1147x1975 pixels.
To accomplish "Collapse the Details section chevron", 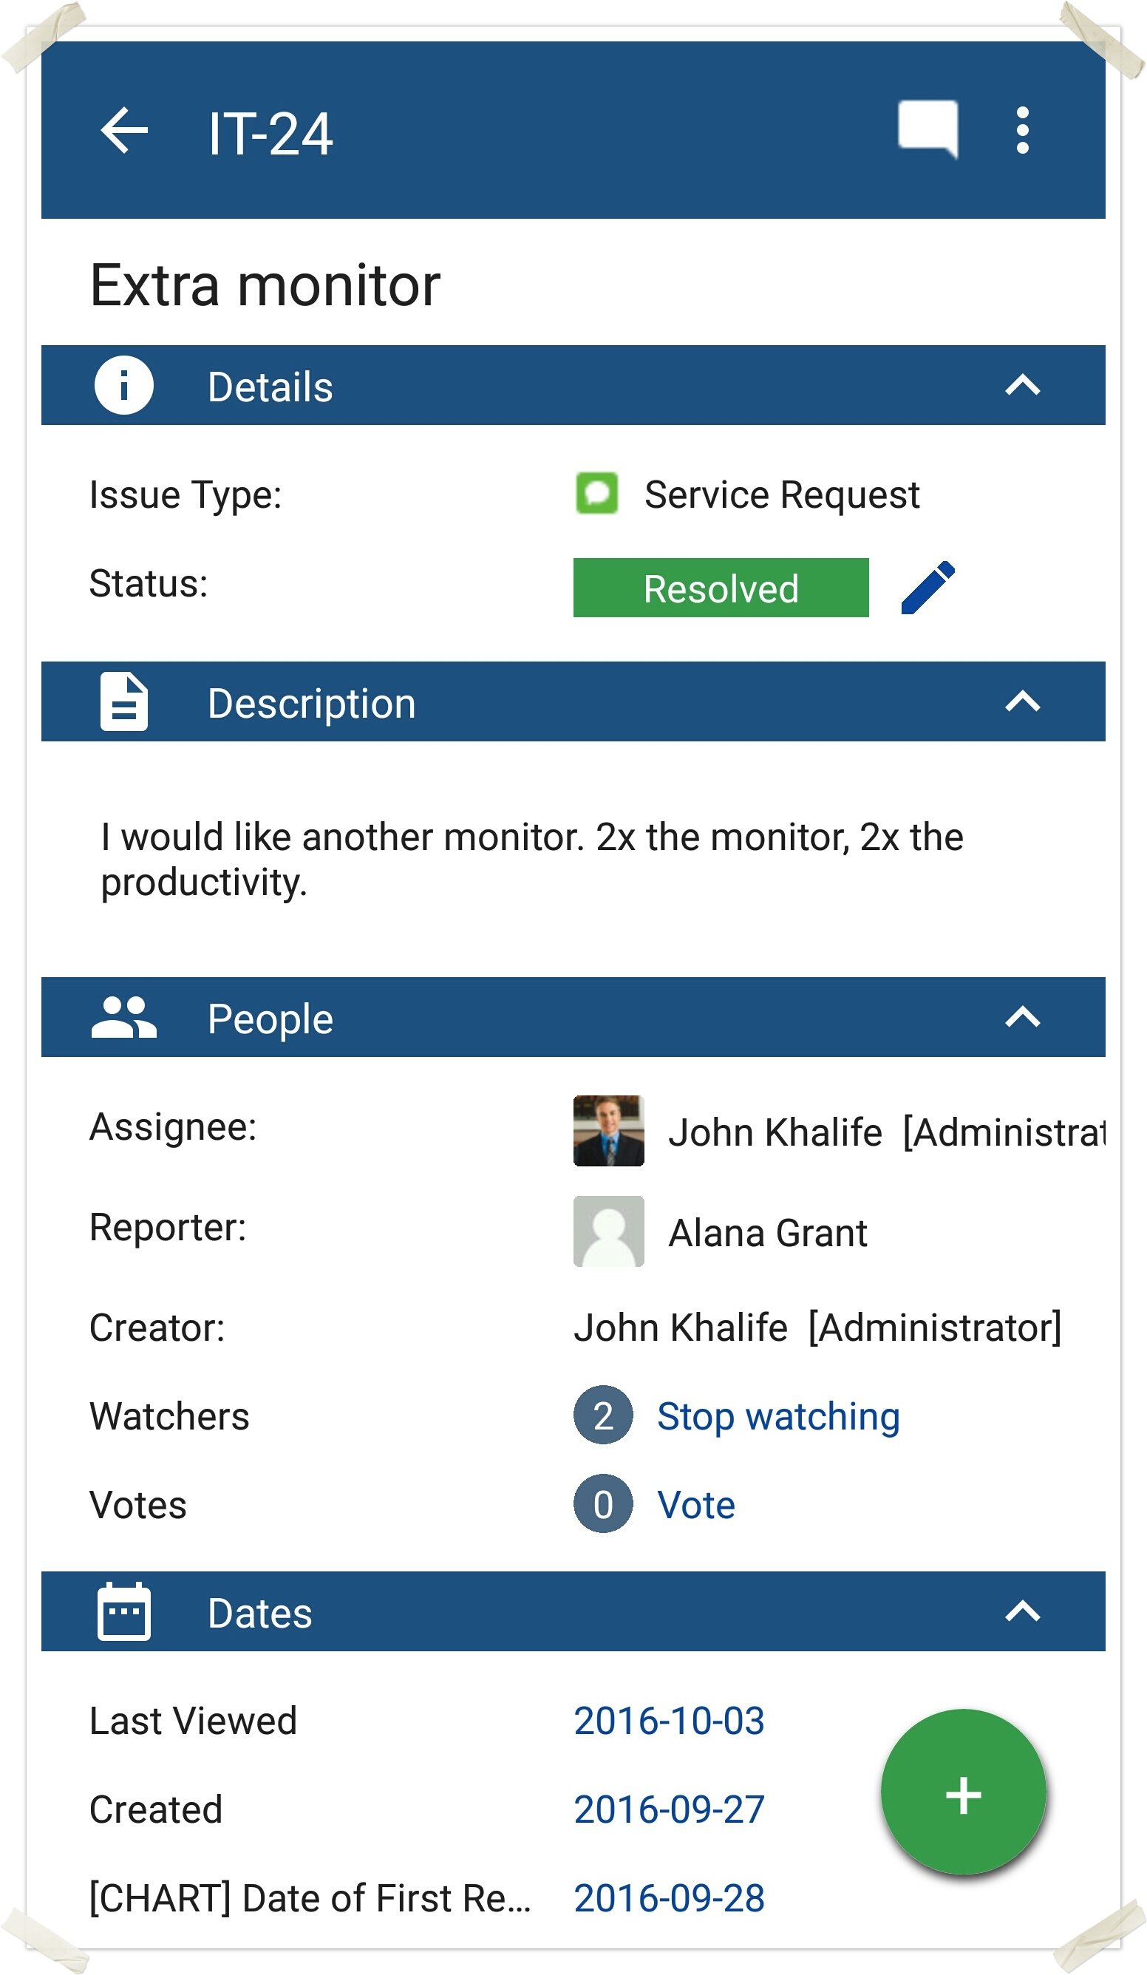I will pyautogui.click(x=1022, y=386).
